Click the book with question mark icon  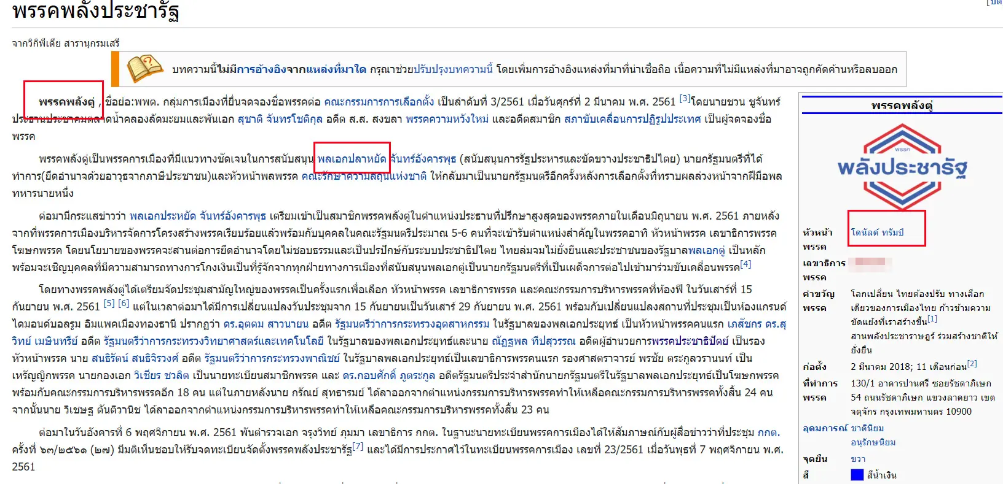click(144, 69)
